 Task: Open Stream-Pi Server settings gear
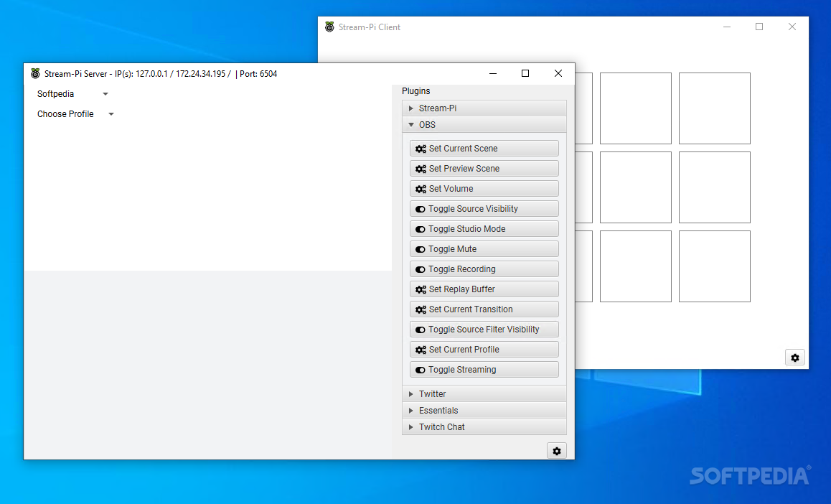coord(556,451)
